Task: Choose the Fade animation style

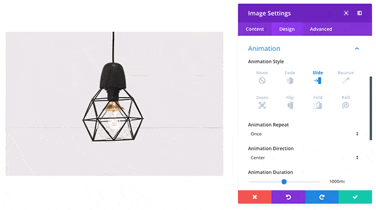Action: click(x=290, y=80)
